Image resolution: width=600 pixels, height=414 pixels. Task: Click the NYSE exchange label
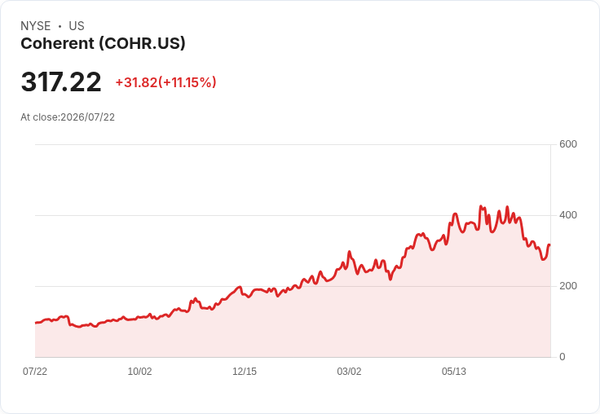[36, 25]
